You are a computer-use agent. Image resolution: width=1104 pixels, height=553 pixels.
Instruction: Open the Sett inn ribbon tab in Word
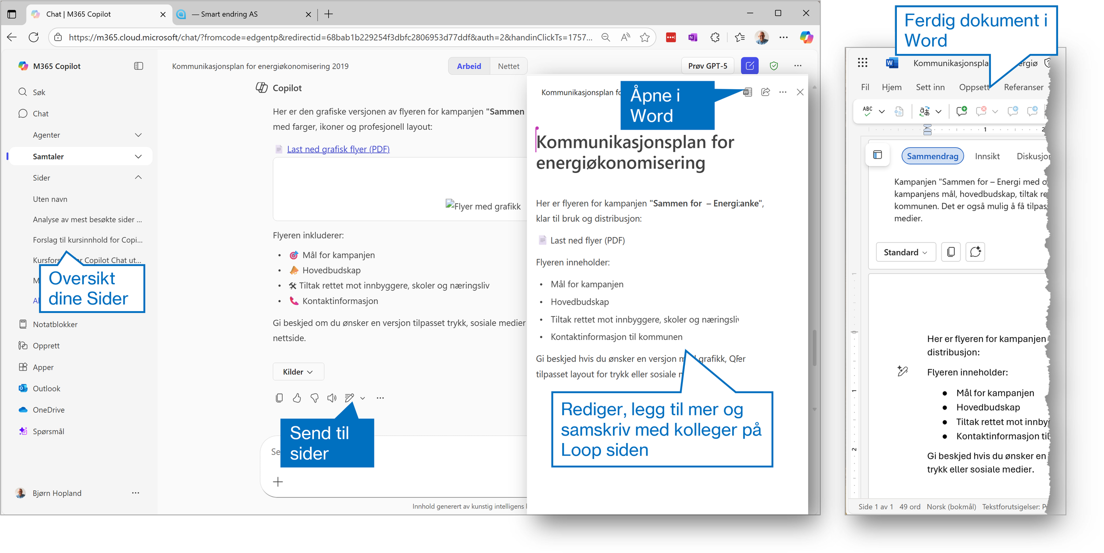click(930, 87)
